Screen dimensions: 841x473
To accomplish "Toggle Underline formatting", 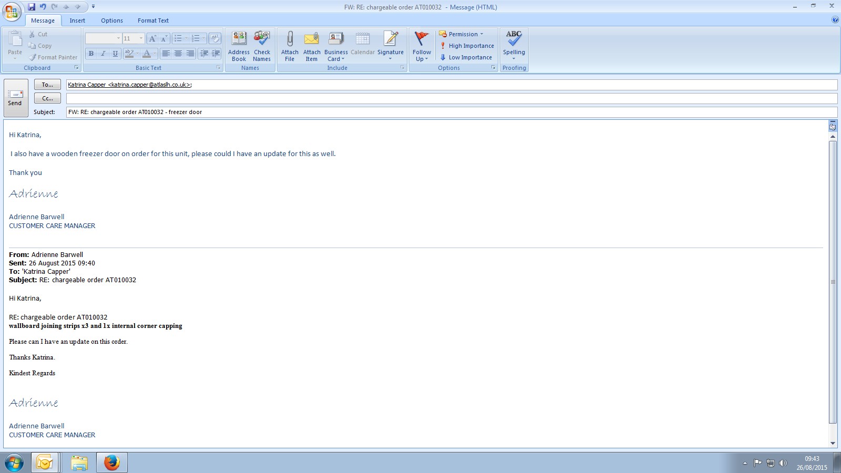I will coord(115,54).
